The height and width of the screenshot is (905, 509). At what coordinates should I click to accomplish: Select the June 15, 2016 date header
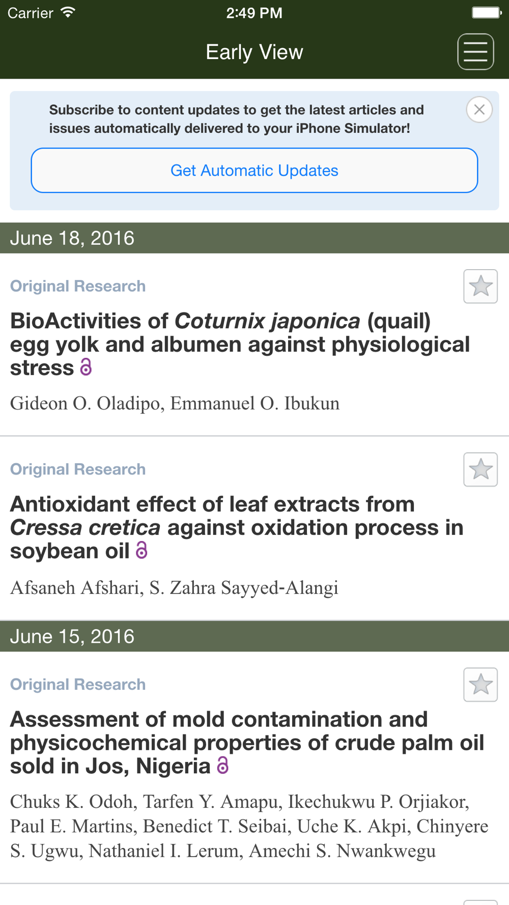pos(254,636)
